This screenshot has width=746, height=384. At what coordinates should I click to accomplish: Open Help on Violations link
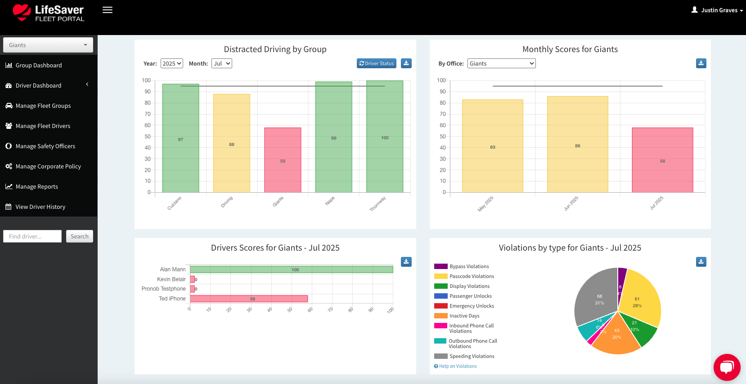457,366
